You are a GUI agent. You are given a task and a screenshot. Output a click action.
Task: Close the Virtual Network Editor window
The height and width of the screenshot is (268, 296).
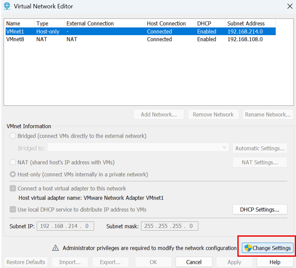(x=290, y=6)
